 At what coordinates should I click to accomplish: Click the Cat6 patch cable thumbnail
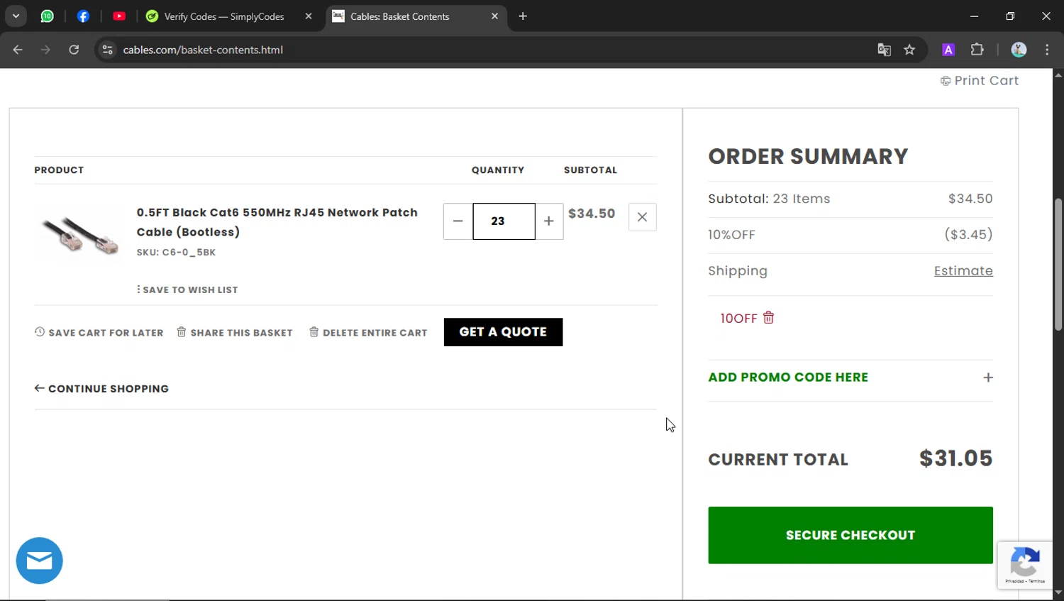pyautogui.click(x=80, y=234)
